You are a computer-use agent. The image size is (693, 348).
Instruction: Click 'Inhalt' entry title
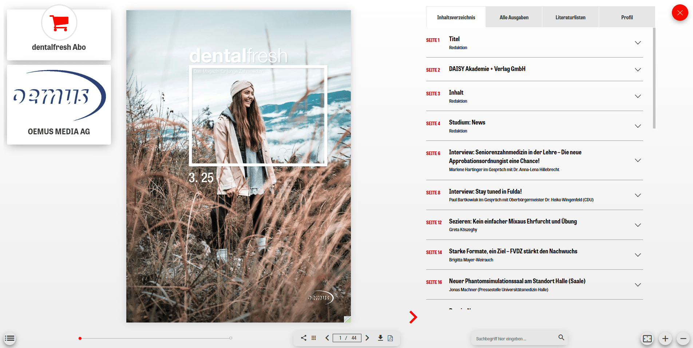pyautogui.click(x=456, y=92)
